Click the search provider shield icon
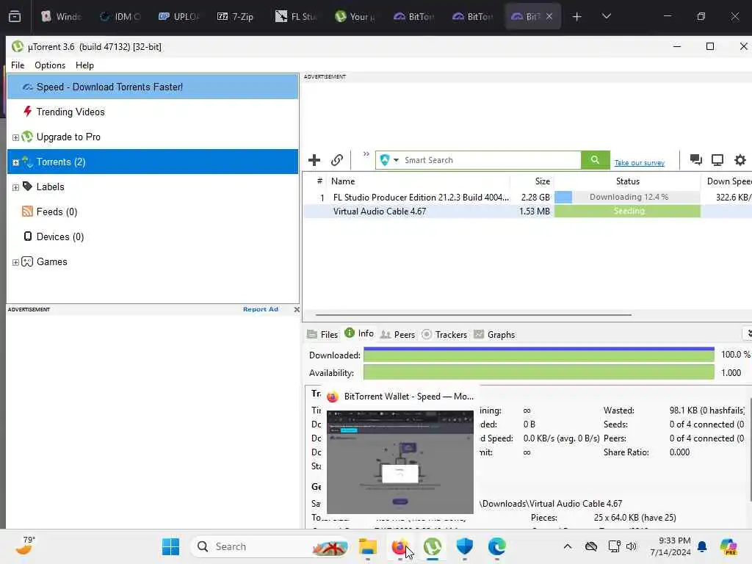 [x=384, y=160]
